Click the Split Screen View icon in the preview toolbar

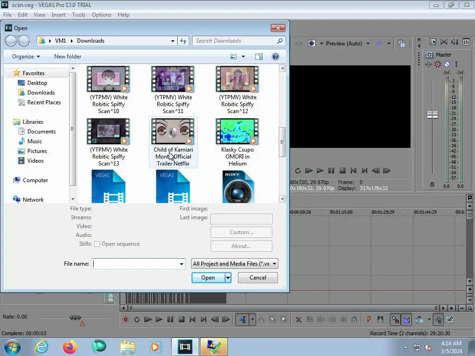tap(311, 44)
